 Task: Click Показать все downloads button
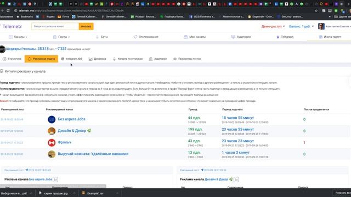(342, 193)
